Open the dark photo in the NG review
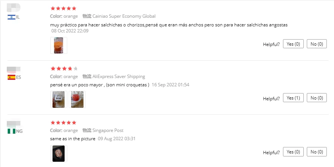334x167 pixels. coord(59,153)
